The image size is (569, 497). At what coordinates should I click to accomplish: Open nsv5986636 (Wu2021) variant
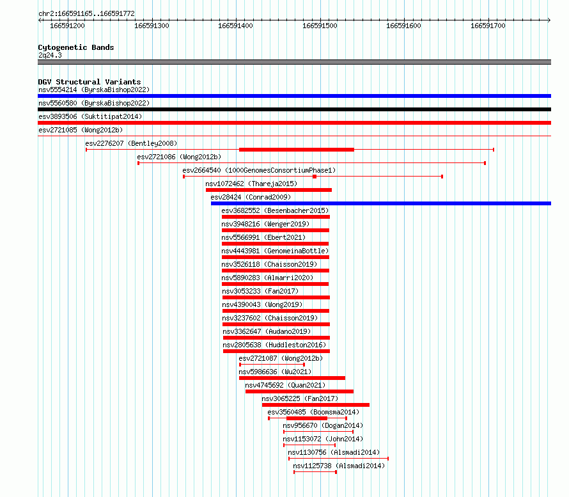275,372
